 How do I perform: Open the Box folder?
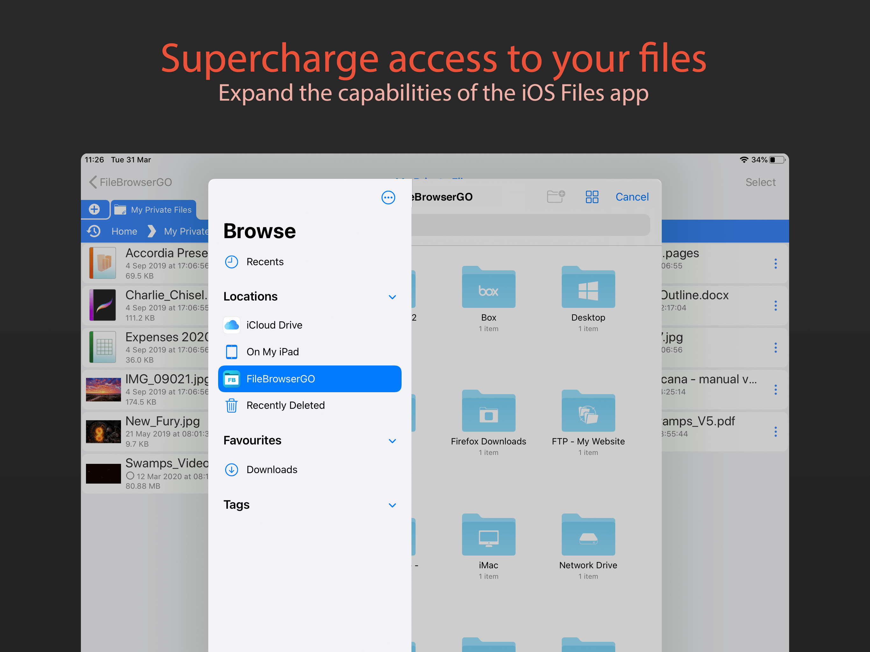pyautogui.click(x=488, y=289)
